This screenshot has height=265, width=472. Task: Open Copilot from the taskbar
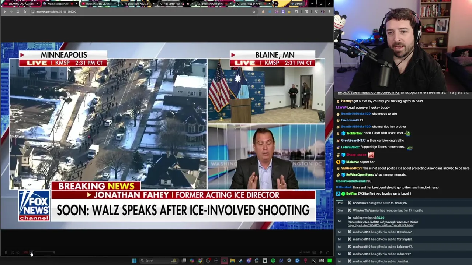point(192,261)
